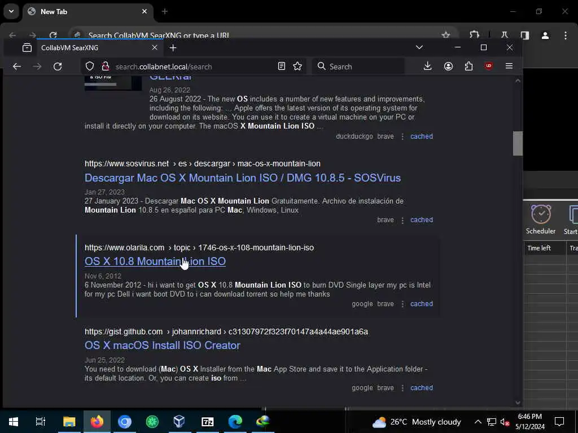Click the muted volume tray icon

[505, 422]
